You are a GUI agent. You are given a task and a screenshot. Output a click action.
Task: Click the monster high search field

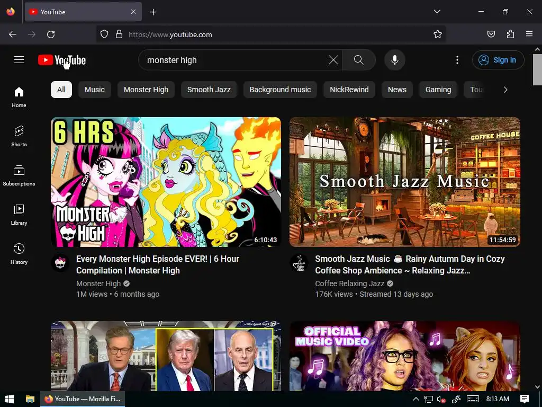235,60
